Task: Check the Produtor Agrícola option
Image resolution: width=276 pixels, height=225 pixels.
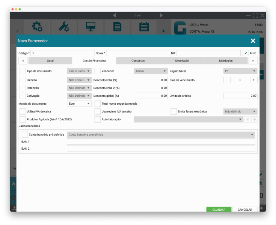Action: click(23, 119)
